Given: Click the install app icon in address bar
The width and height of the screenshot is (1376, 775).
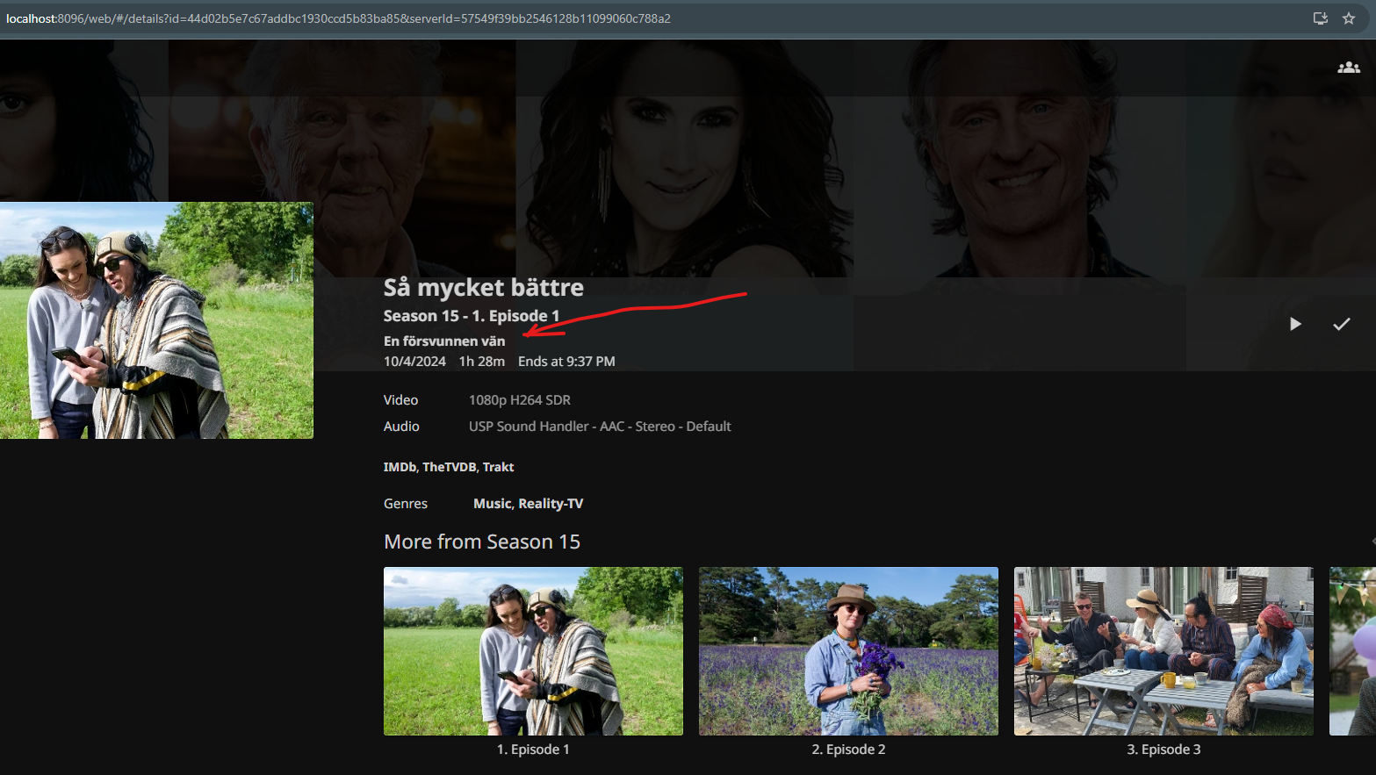Looking at the screenshot, I should click(x=1320, y=18).
